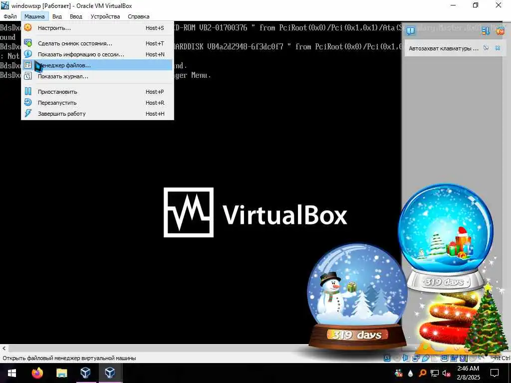The width and height of the screenshot is (511, 383).
Task: Choose Показать журнал… entry
Action: (x=97, y=76)
